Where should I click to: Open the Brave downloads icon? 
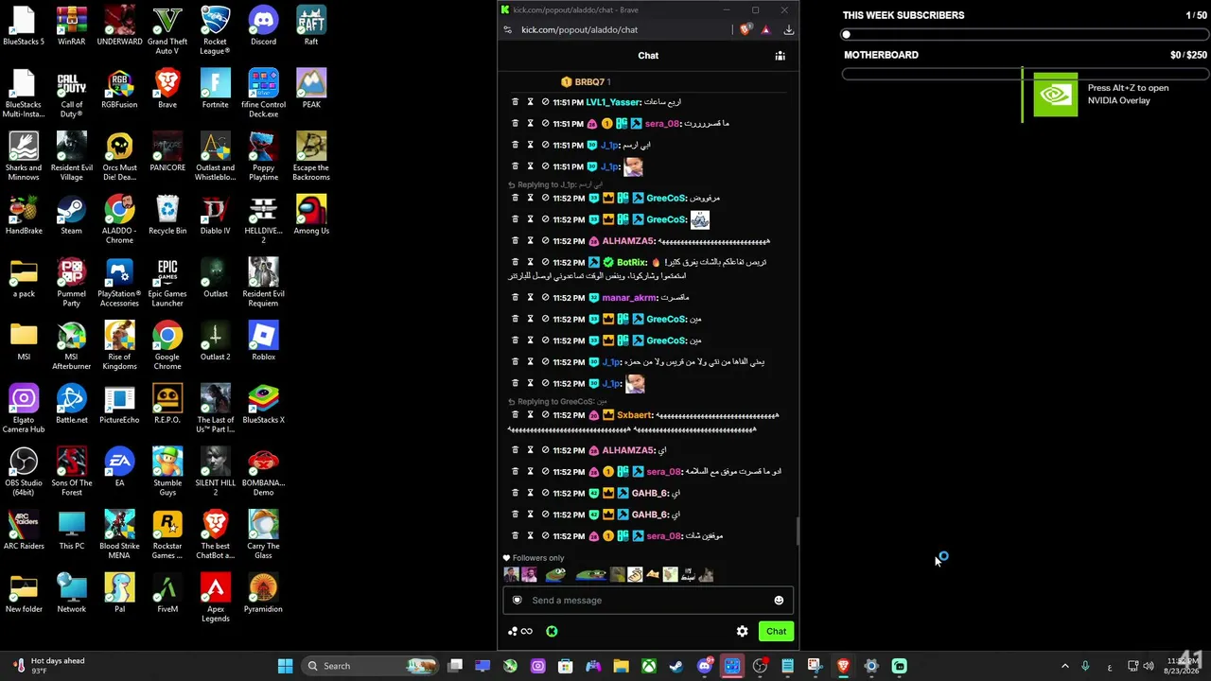coord(788,30)
